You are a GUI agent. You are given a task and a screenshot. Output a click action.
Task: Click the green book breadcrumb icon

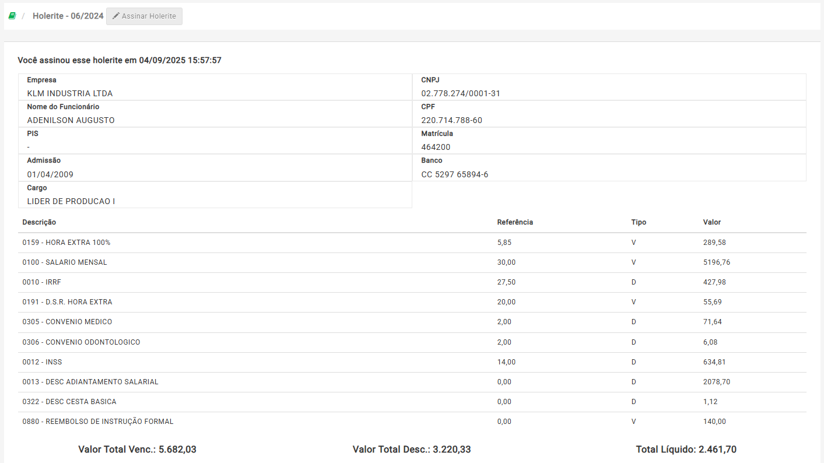(x=12, y=16)
